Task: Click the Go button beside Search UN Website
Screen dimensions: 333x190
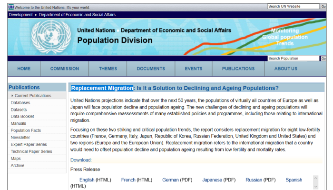Action: click(x=323, y=6)
